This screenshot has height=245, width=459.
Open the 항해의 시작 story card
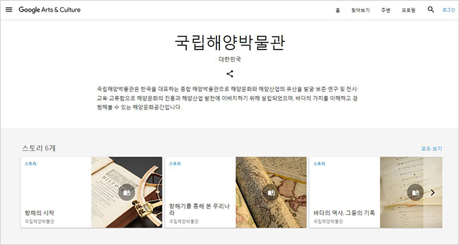click(x=91, y=192)
